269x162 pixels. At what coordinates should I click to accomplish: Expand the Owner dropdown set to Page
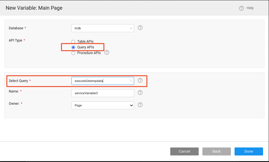pos(102,105)
